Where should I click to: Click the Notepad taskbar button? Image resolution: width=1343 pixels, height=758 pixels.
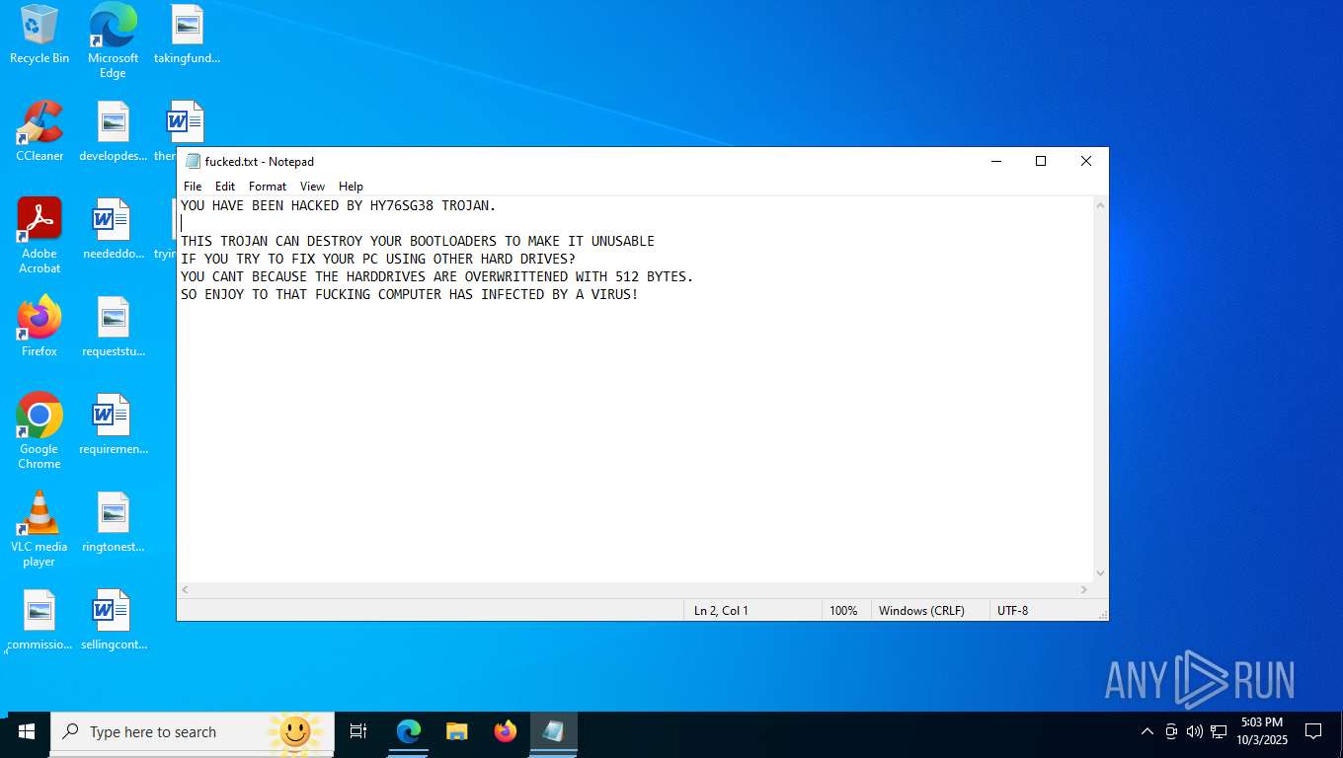pos(554,732)
